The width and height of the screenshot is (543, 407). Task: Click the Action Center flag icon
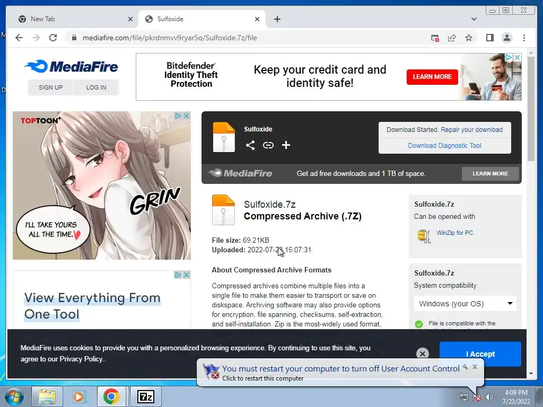pyautogui.click(x=477, y=397)
